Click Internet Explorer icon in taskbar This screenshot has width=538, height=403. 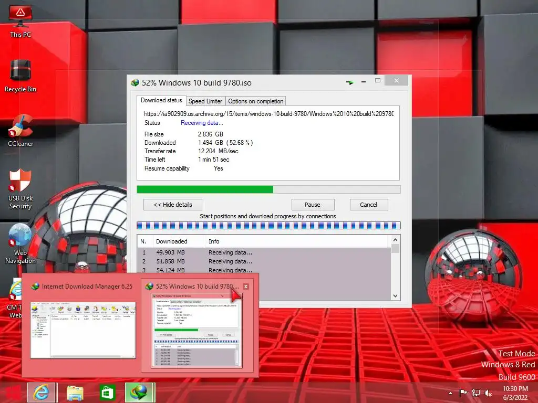tap(41, 393)
